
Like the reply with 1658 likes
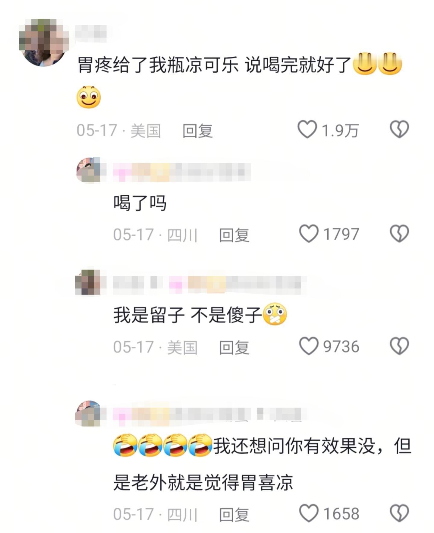pos(309,513)
